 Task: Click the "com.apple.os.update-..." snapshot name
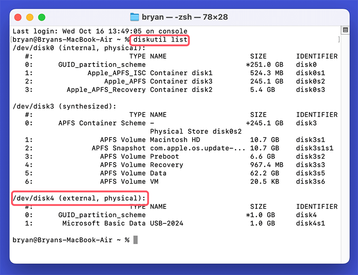pos(197,148)
